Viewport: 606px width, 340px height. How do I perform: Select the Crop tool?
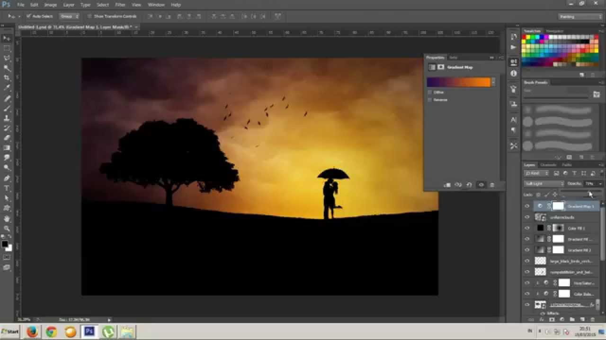point(7,78)
